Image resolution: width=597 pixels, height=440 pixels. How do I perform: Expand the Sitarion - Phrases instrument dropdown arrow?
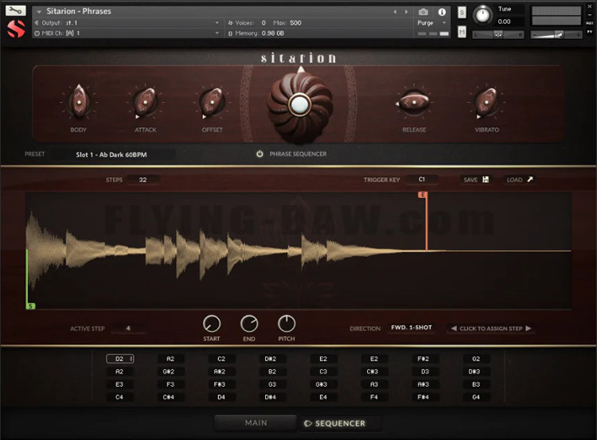tap(39, 12)
